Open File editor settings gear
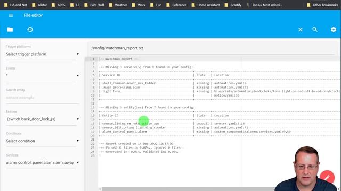 tap(334, 30)
